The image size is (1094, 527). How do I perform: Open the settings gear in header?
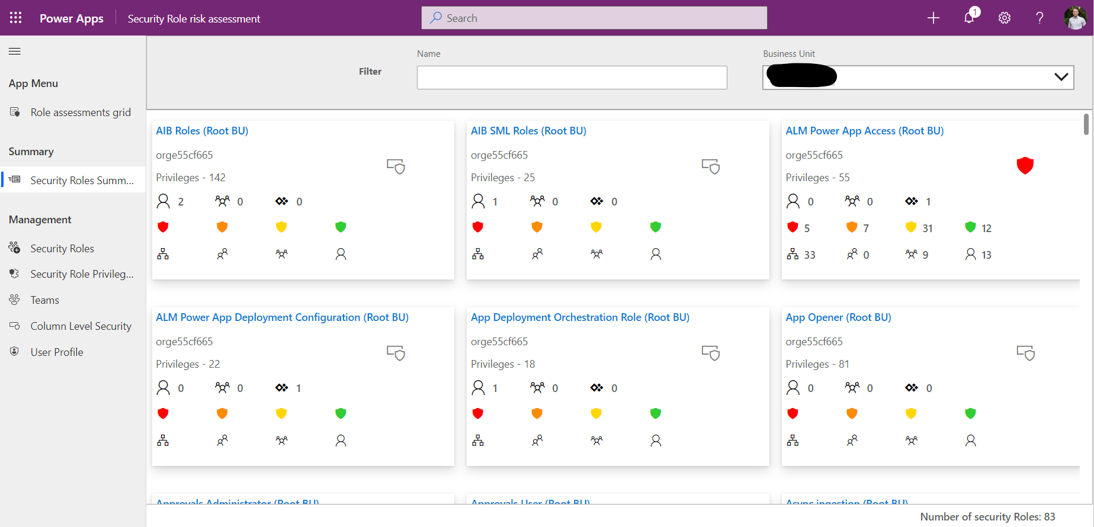(x=1005, y=18)
